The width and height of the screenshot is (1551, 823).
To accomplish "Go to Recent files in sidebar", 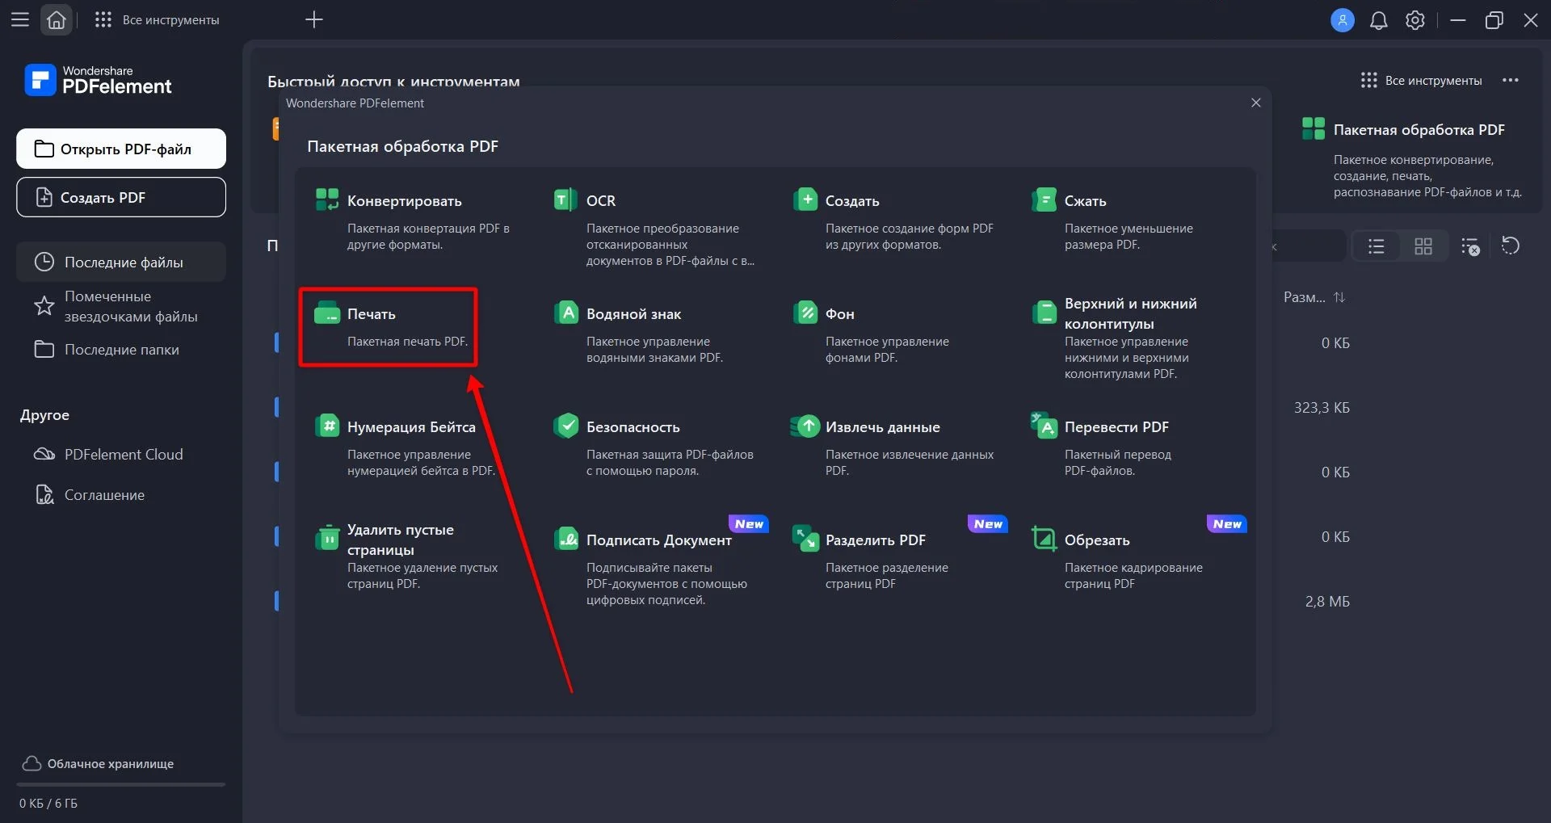I will [123, 262].
